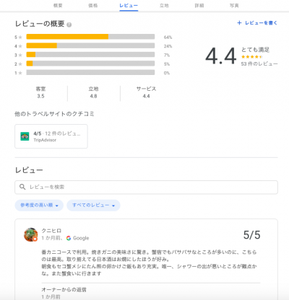
Task: Open the 立地 tab
Action: pos(164,6)
